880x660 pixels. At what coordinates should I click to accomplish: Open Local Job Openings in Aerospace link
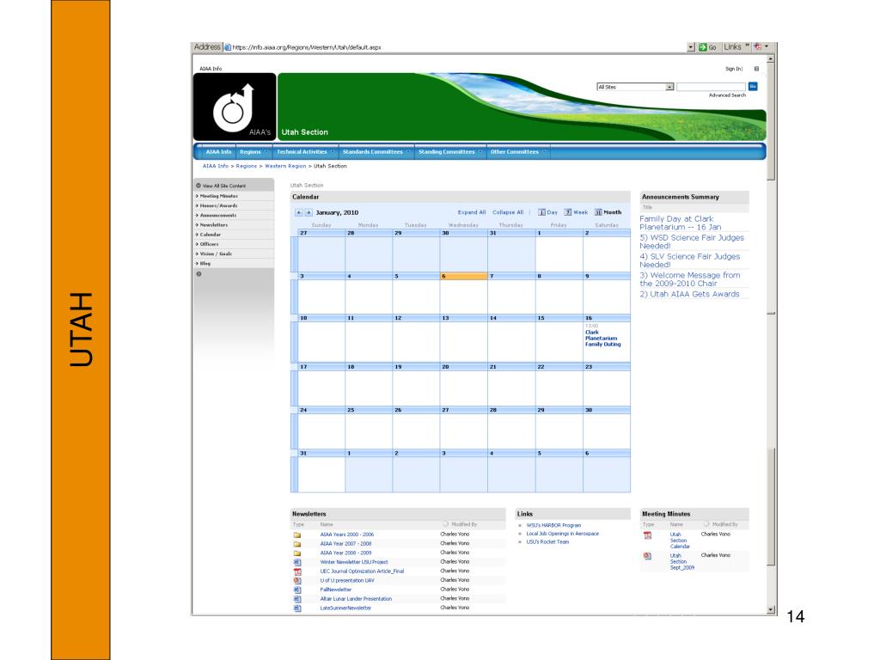pos(562,534)
